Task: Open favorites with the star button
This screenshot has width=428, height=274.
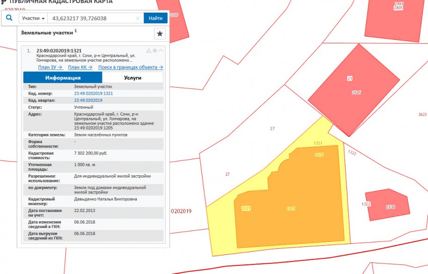Action: [160, 34]
